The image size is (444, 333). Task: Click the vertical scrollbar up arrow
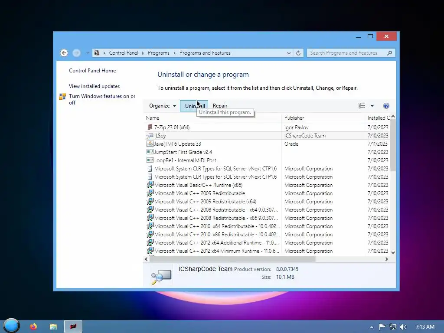[x=393, y=117]
